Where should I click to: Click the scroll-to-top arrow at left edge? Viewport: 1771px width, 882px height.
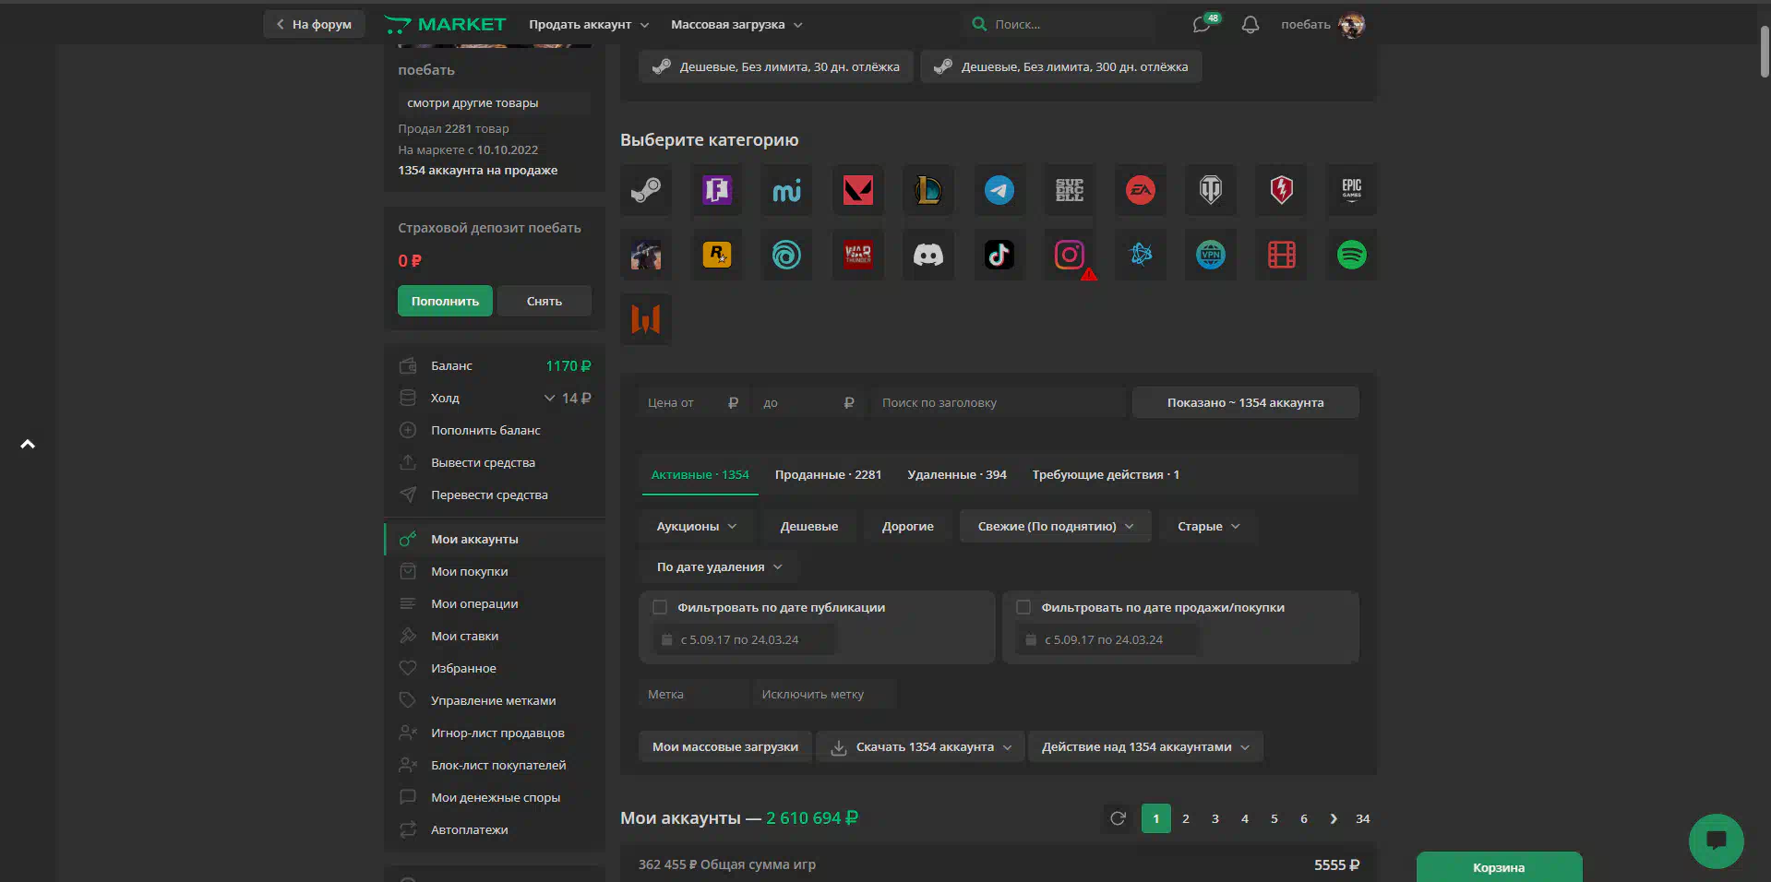[28, 444]
